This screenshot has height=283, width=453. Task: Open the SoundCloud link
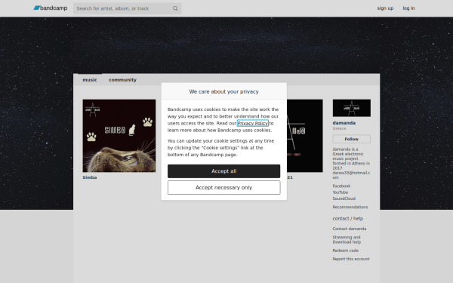344,198
